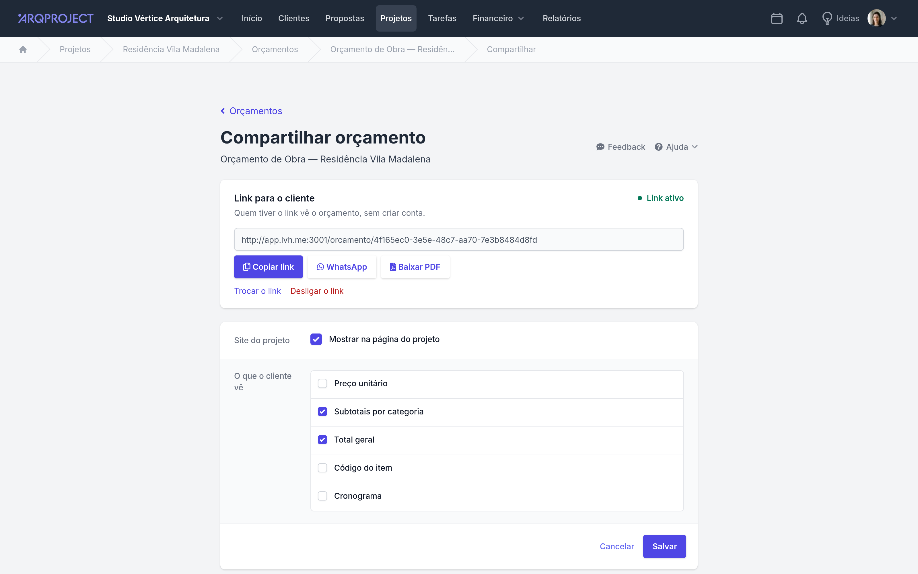Uncheck Mostrar na página do projeto
Viewport: 918px width, 574px height.
316,339
